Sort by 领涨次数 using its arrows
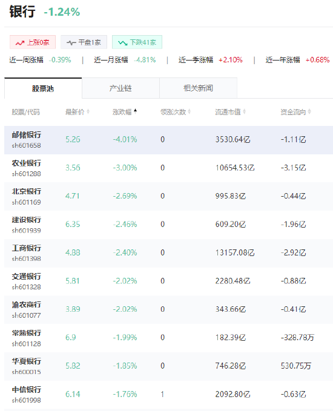 pos(189,111)
